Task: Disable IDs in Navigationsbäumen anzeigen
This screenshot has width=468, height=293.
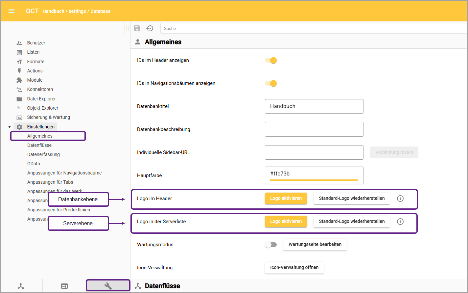Action: 271,83
